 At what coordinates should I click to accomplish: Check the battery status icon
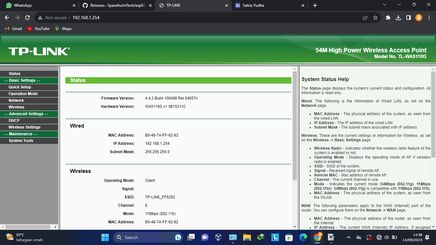tap(395, 237)
